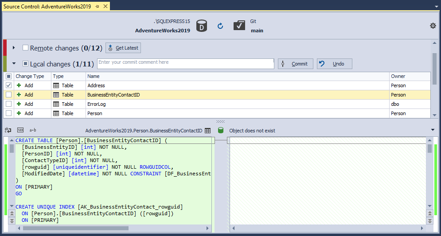Check the BusinessEntityContactID row checkbox

point(9,95)
